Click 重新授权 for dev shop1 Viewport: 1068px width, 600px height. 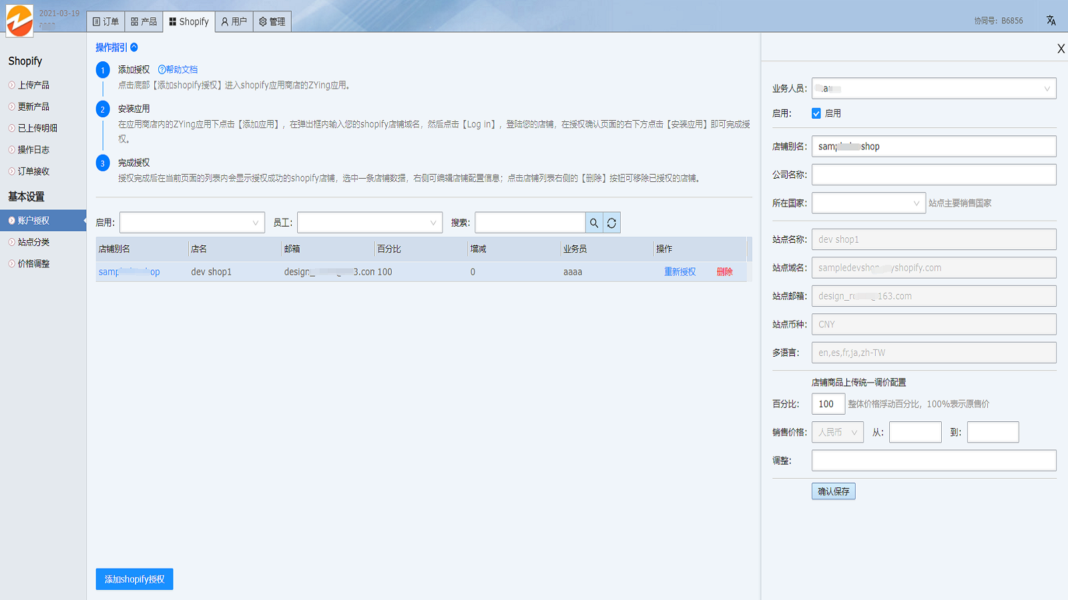point(680,272)
